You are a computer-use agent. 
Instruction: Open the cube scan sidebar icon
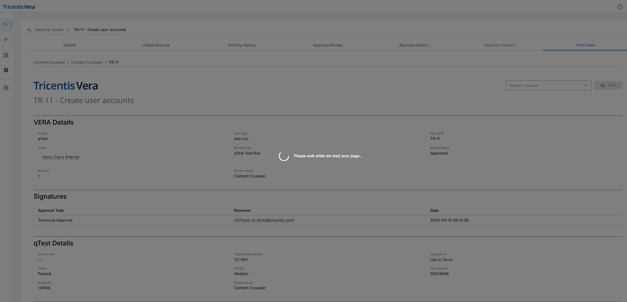(x=6, y=55)
